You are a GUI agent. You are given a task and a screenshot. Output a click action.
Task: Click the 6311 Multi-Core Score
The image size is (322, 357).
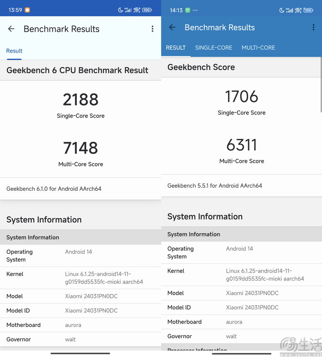[x=242, y=145]
